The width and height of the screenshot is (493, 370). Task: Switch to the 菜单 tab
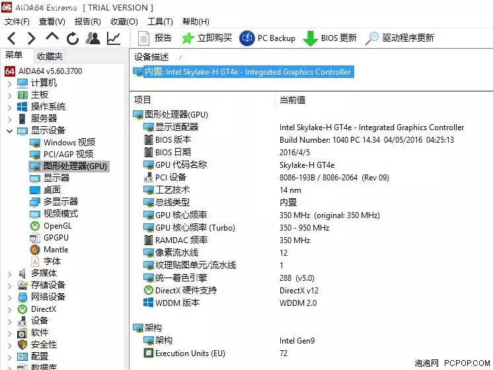[x=14, y=55]
